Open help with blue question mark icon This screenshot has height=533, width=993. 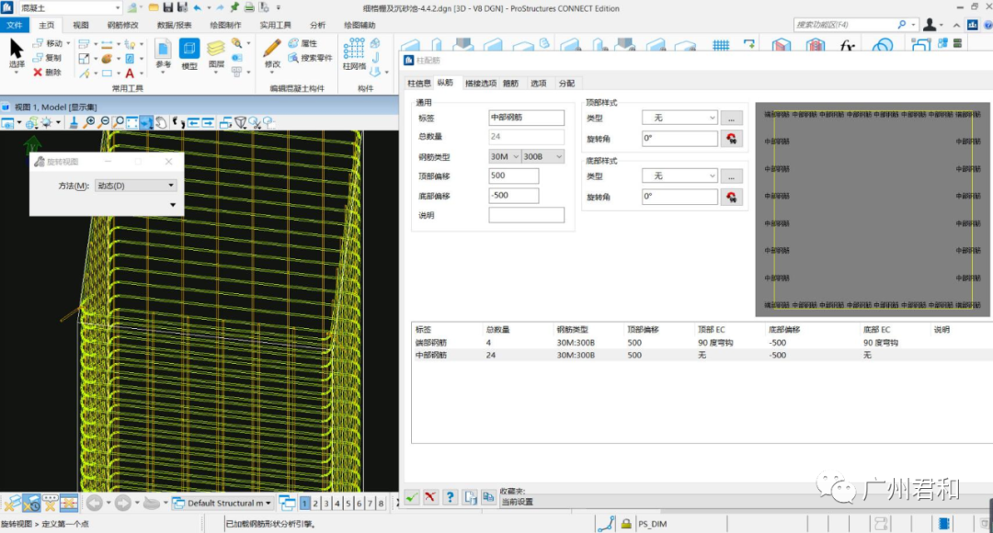point(450,497)
